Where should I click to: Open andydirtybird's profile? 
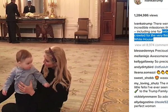coord(144,67)
